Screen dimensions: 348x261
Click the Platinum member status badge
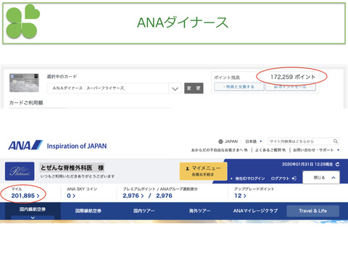20,171
